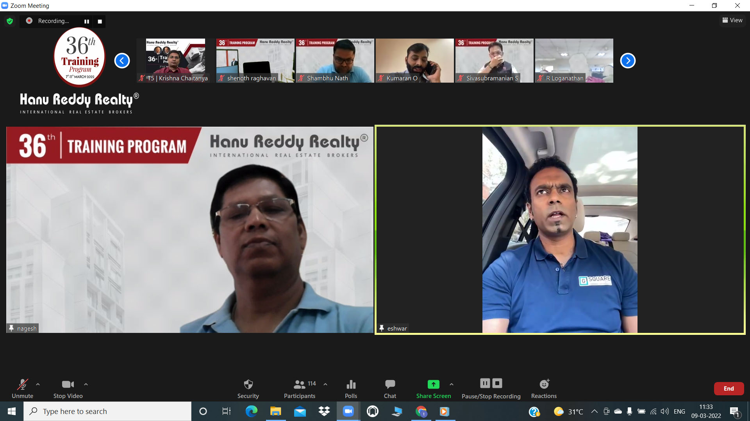This screenshot has height=421, width=750.
Task: Open the Reactions menu
Action: [x=544, y=389]
